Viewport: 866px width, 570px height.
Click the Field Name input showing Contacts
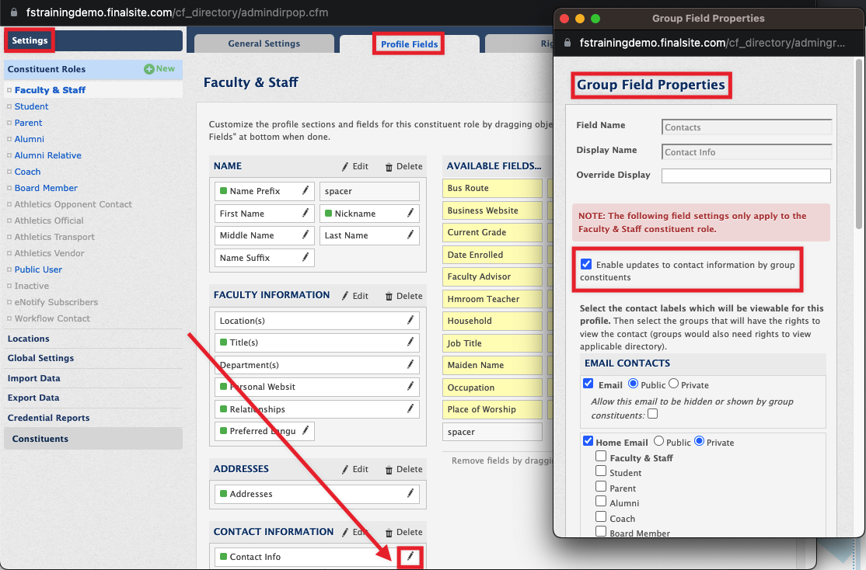tap(746, 127)
